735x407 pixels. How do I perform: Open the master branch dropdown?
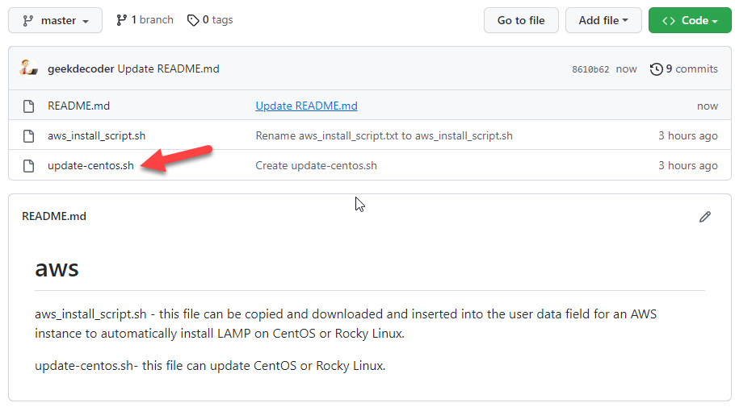pos(55,21)
